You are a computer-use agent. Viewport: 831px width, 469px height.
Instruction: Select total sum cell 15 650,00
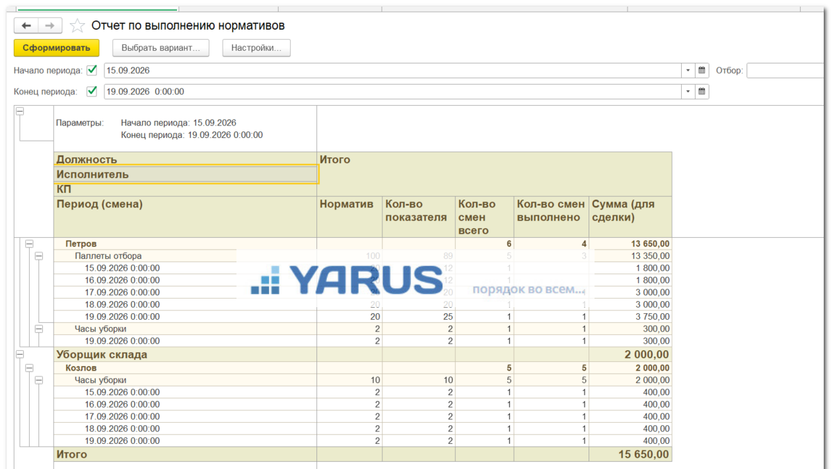pos(630,454)
